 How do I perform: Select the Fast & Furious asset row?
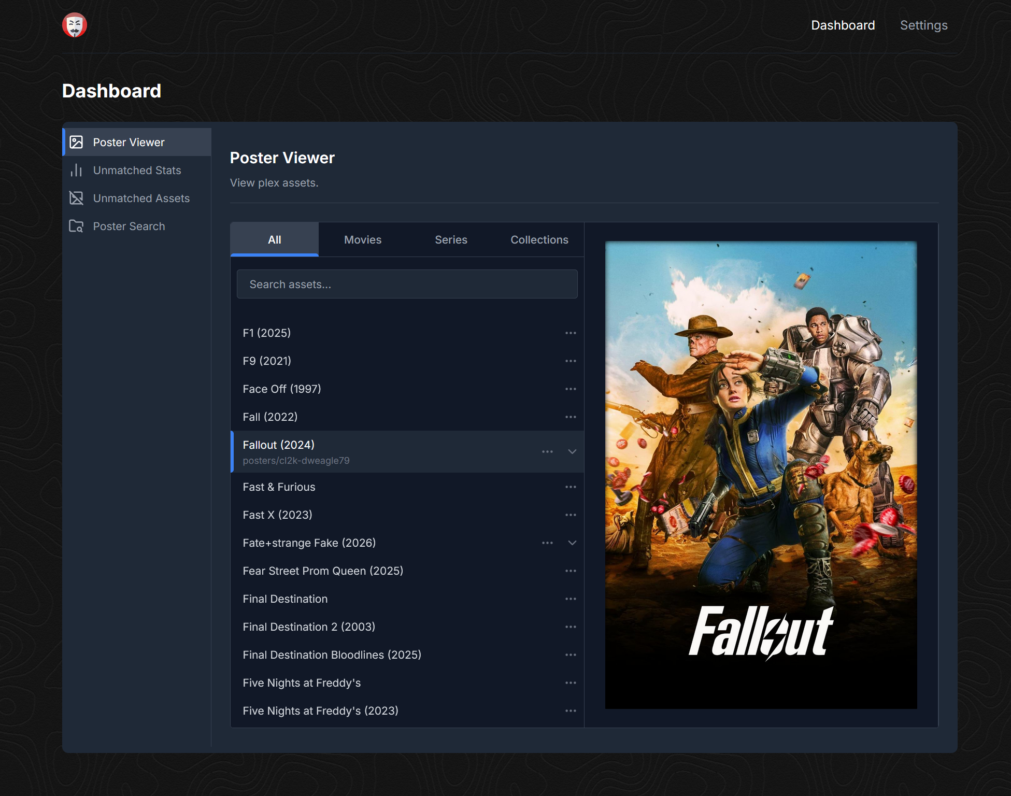[407, 487]
